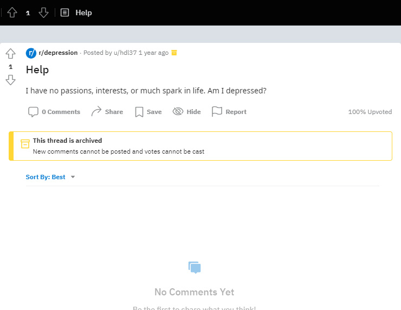Click the archived box icon in yellow banner
This screenshot has width=401, height=310.
pos(25,144)
